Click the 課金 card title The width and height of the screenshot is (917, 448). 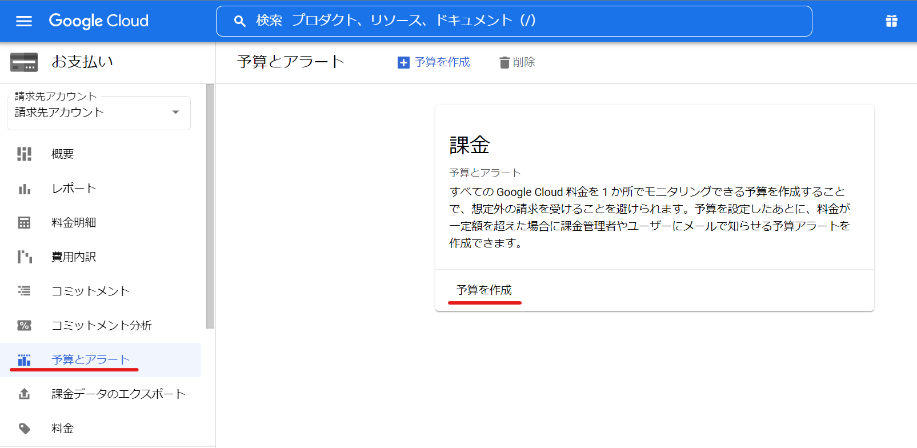[x=470, y=145]
